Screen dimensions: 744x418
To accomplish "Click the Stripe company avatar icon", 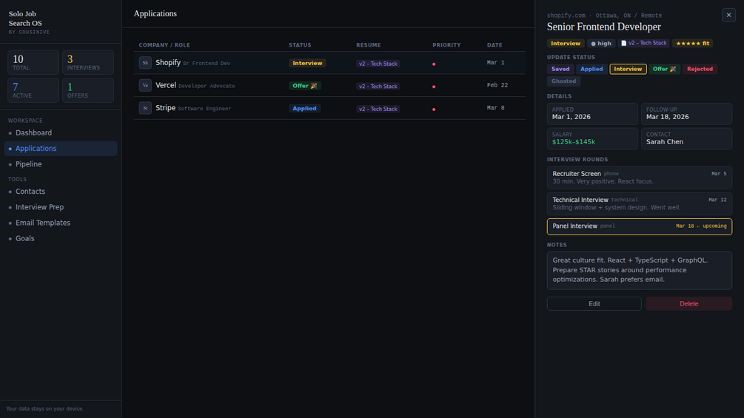I will [145, 108].
